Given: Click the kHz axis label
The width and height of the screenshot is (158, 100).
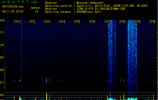Looking at the screenshot, I should coord(2,20).
